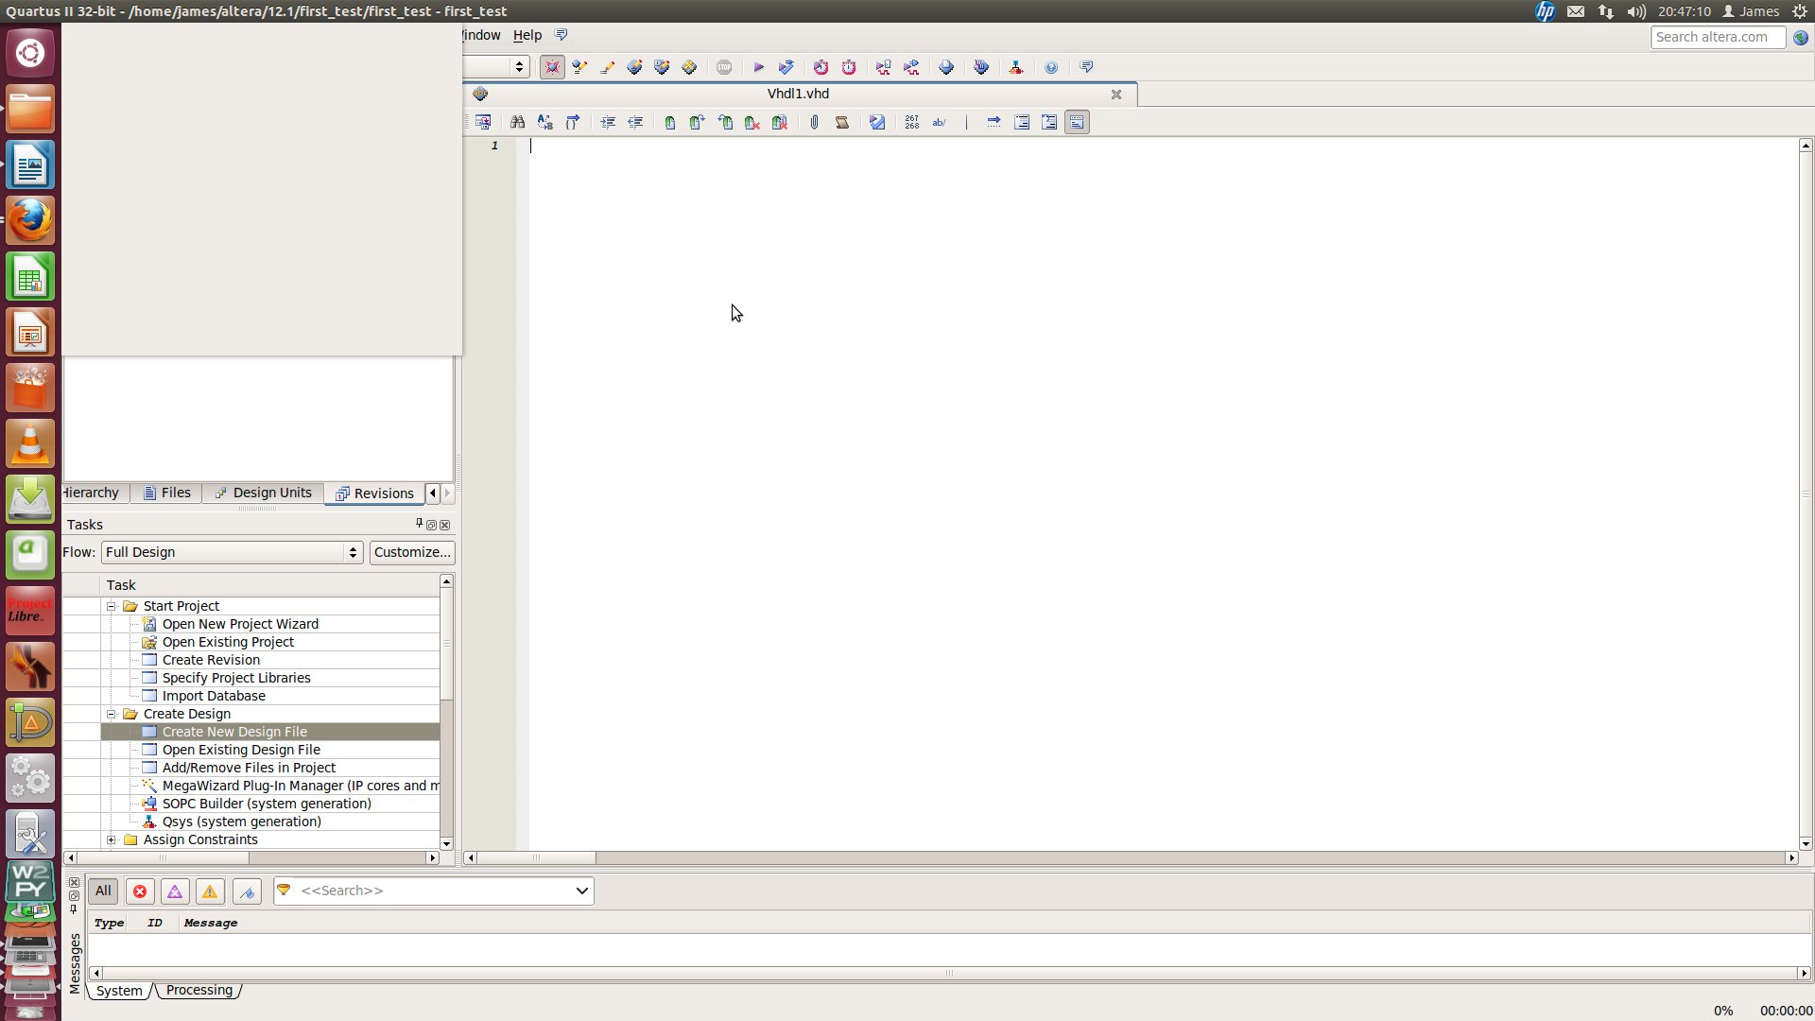
Task: Open the Flow Full Design dropdown
Action: [x=232, y=552]
